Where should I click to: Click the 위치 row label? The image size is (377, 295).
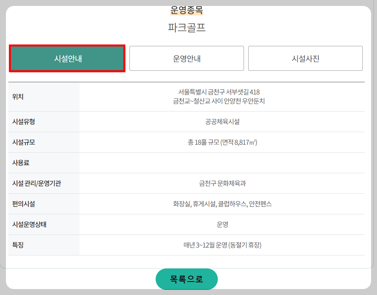pos(19,96)
